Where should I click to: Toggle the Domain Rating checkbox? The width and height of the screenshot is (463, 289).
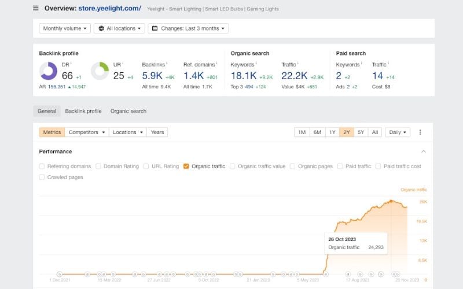(98, 166)
